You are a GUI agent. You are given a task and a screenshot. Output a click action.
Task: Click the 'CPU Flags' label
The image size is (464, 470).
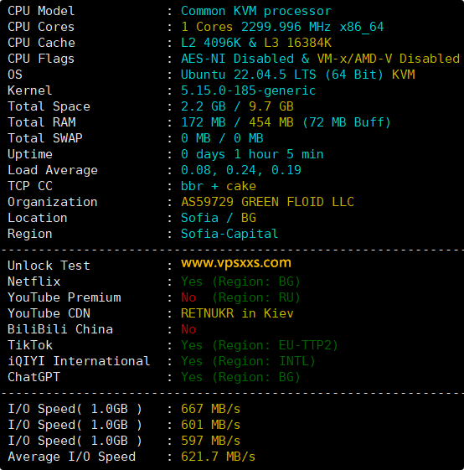pyautogui.click(x=41, y=59)
